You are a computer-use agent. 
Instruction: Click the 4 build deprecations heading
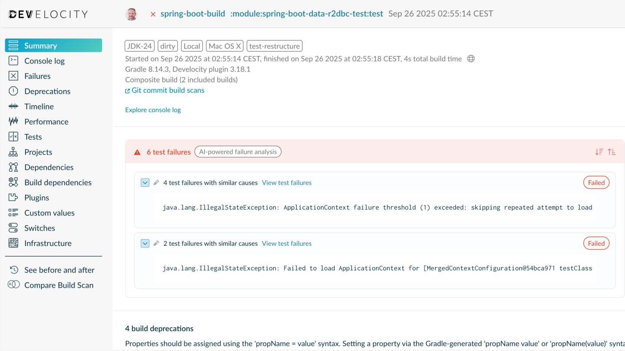tap(159, 328)
